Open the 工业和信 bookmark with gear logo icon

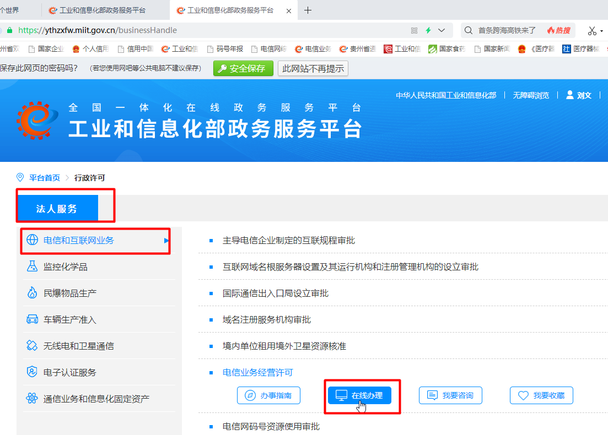click(x=180, y=49)
